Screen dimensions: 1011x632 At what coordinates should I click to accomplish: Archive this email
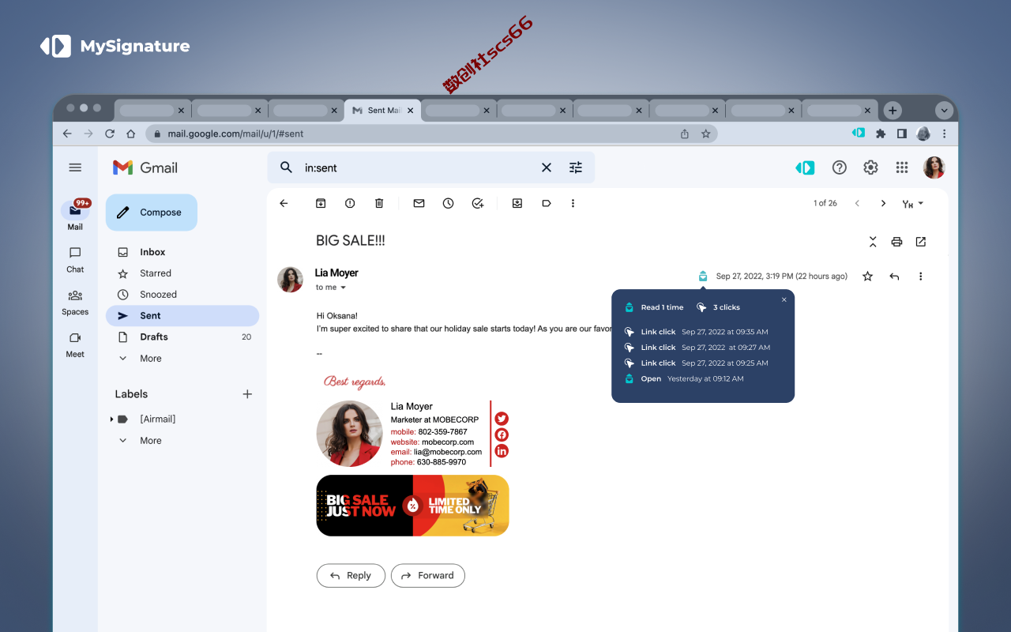pyautogui.click(x=321, y=203)
